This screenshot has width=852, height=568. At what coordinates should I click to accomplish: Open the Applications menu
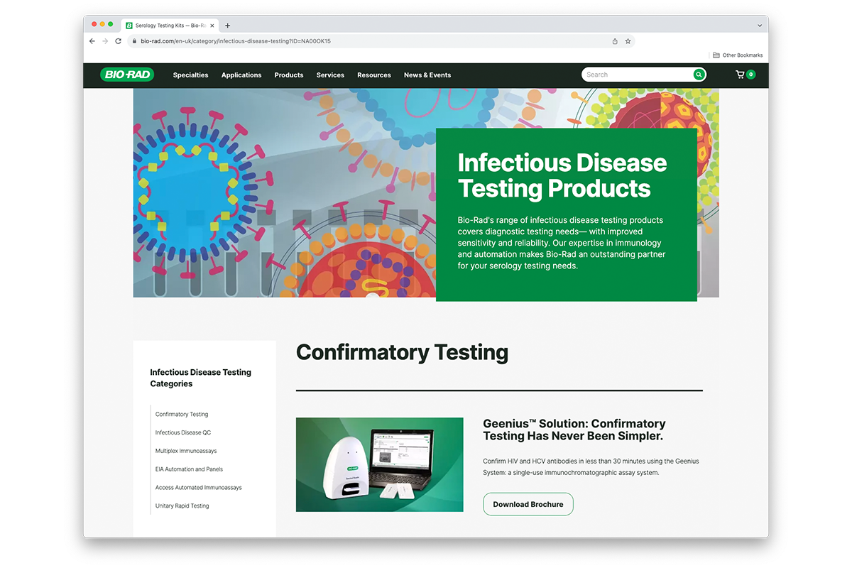(x=241, y=75)
